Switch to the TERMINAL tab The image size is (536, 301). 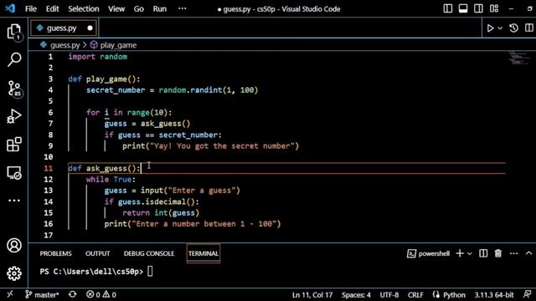point(204,253)
